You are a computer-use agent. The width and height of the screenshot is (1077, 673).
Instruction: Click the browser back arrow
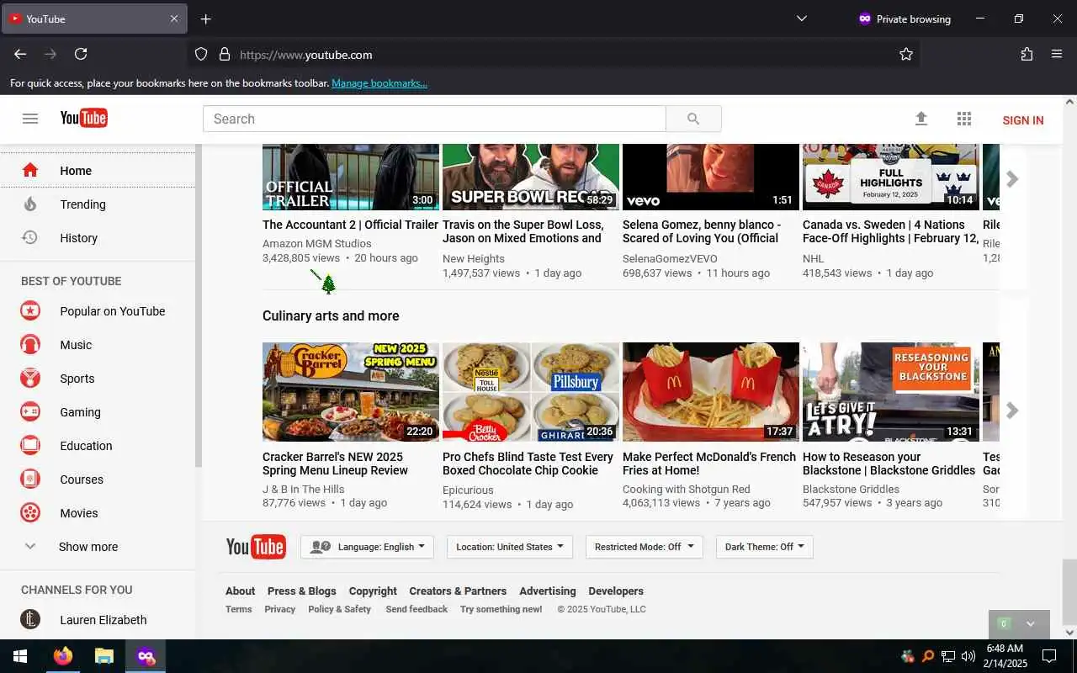click(20, 54)
